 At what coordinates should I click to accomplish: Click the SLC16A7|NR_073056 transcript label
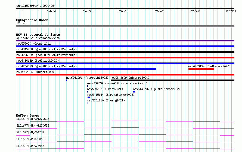[x=30, y=139]
